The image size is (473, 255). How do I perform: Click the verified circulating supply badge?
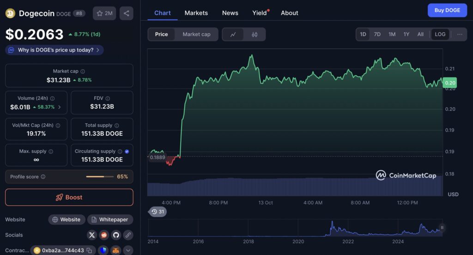[127, 151]
